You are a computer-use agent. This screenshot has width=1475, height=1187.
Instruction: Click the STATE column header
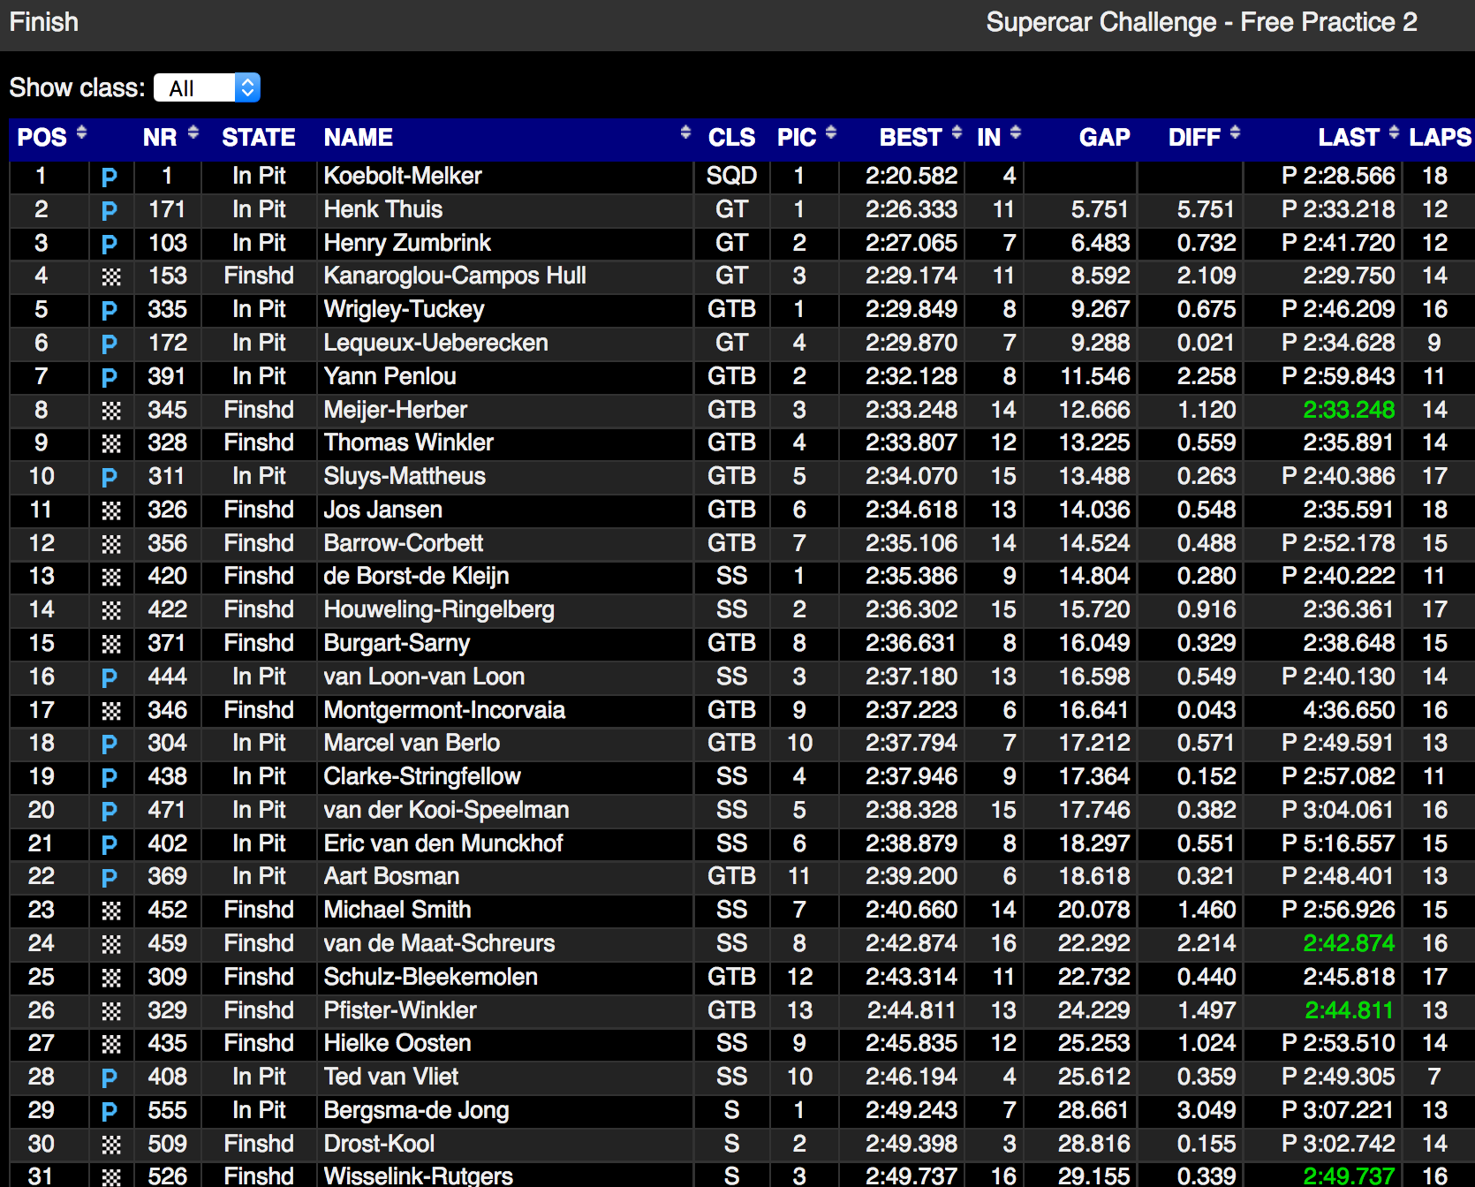[258, 138]
